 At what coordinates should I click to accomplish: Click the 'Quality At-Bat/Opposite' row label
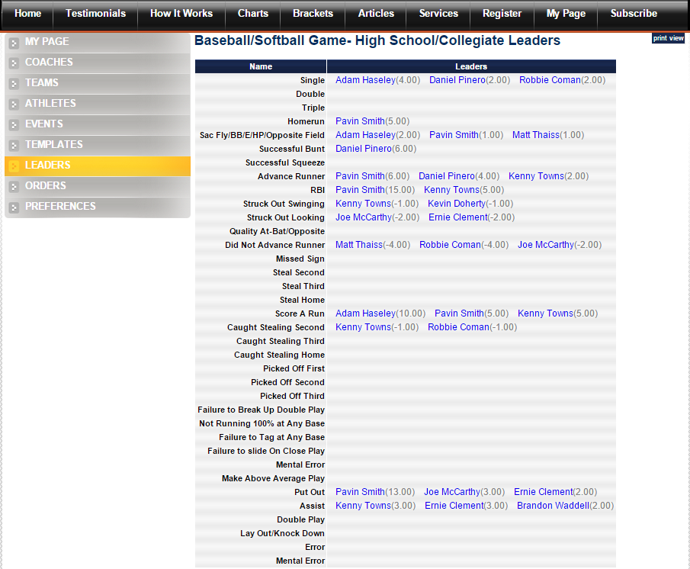coord(277,231)
